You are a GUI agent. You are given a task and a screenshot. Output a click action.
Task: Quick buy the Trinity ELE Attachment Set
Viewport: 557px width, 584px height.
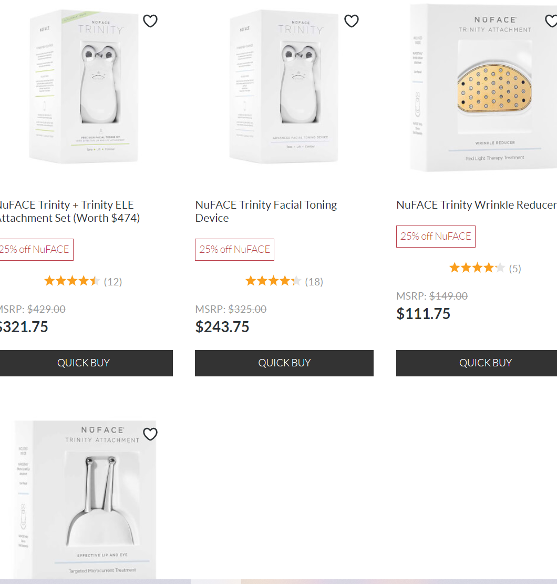tap(84, 363)
